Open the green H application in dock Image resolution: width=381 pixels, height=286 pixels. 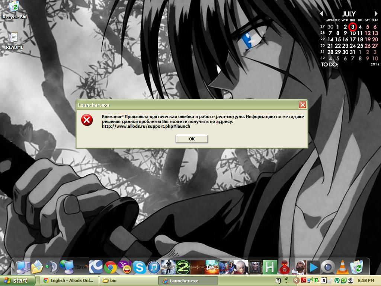(270, 267)
